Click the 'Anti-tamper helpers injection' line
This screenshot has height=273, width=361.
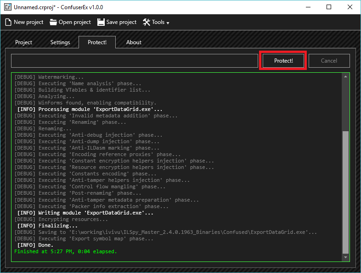pos(102,180)
